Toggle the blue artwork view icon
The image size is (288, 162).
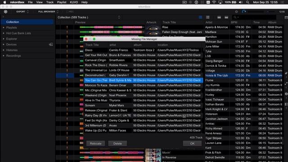(200, 17)
